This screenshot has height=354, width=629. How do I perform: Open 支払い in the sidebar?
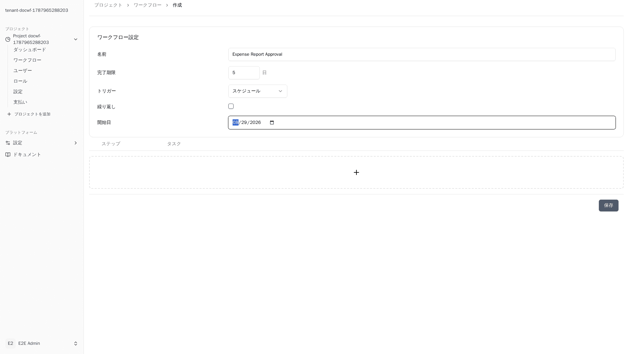point(20,102)
